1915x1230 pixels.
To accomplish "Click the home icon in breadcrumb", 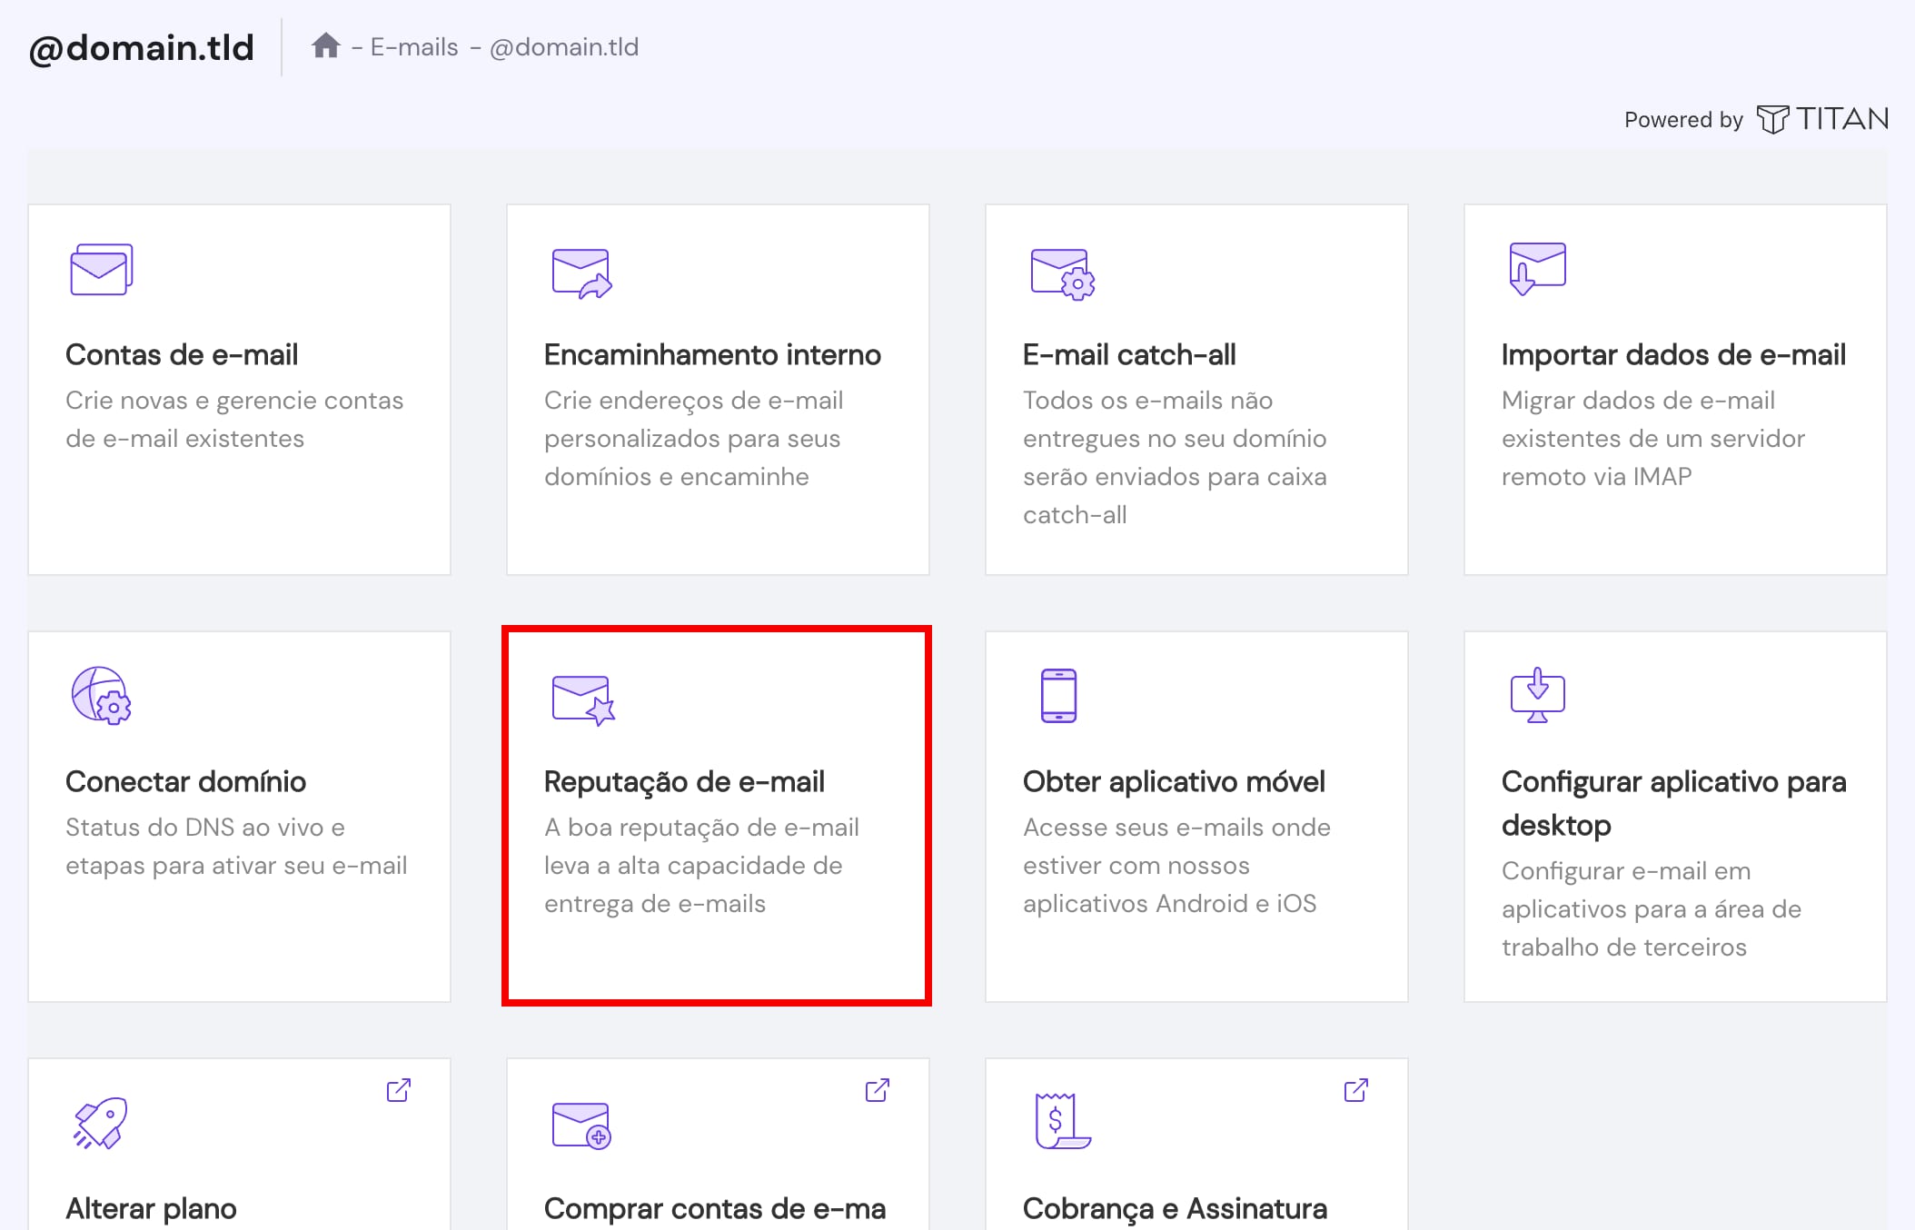I will (x=325, y=45).
